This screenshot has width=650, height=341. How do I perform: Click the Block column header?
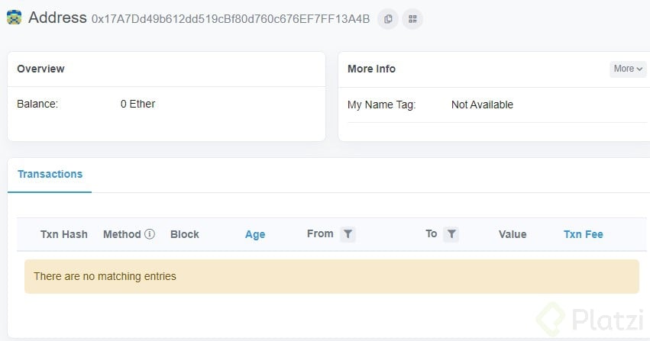pyautogui.click(x=185, y=234)
